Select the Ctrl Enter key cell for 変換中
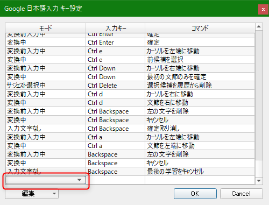269x205 pixels. tap(115, 43)
